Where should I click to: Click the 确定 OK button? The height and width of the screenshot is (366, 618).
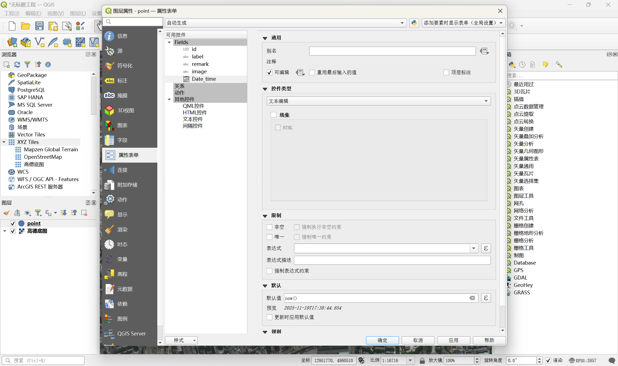pos(382,340)
